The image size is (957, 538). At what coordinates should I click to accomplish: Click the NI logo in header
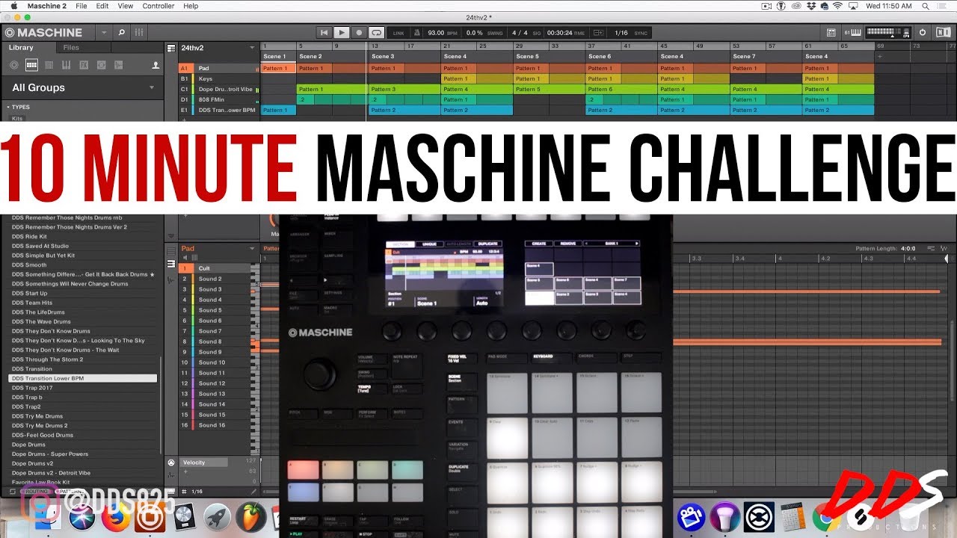pos(942,32)
